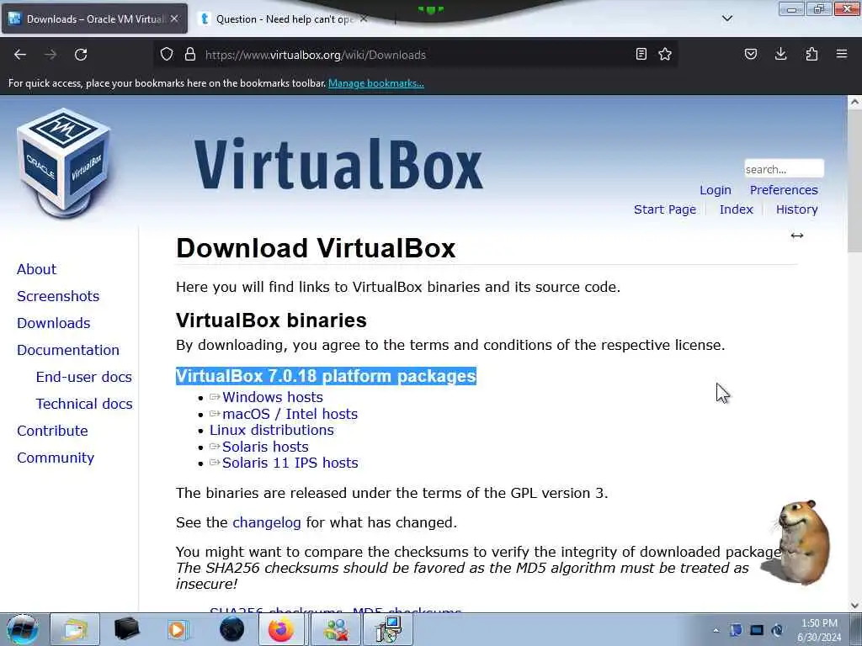Open the monitor icon in system tray
The image size is (862, 646).
pos(757,630)
